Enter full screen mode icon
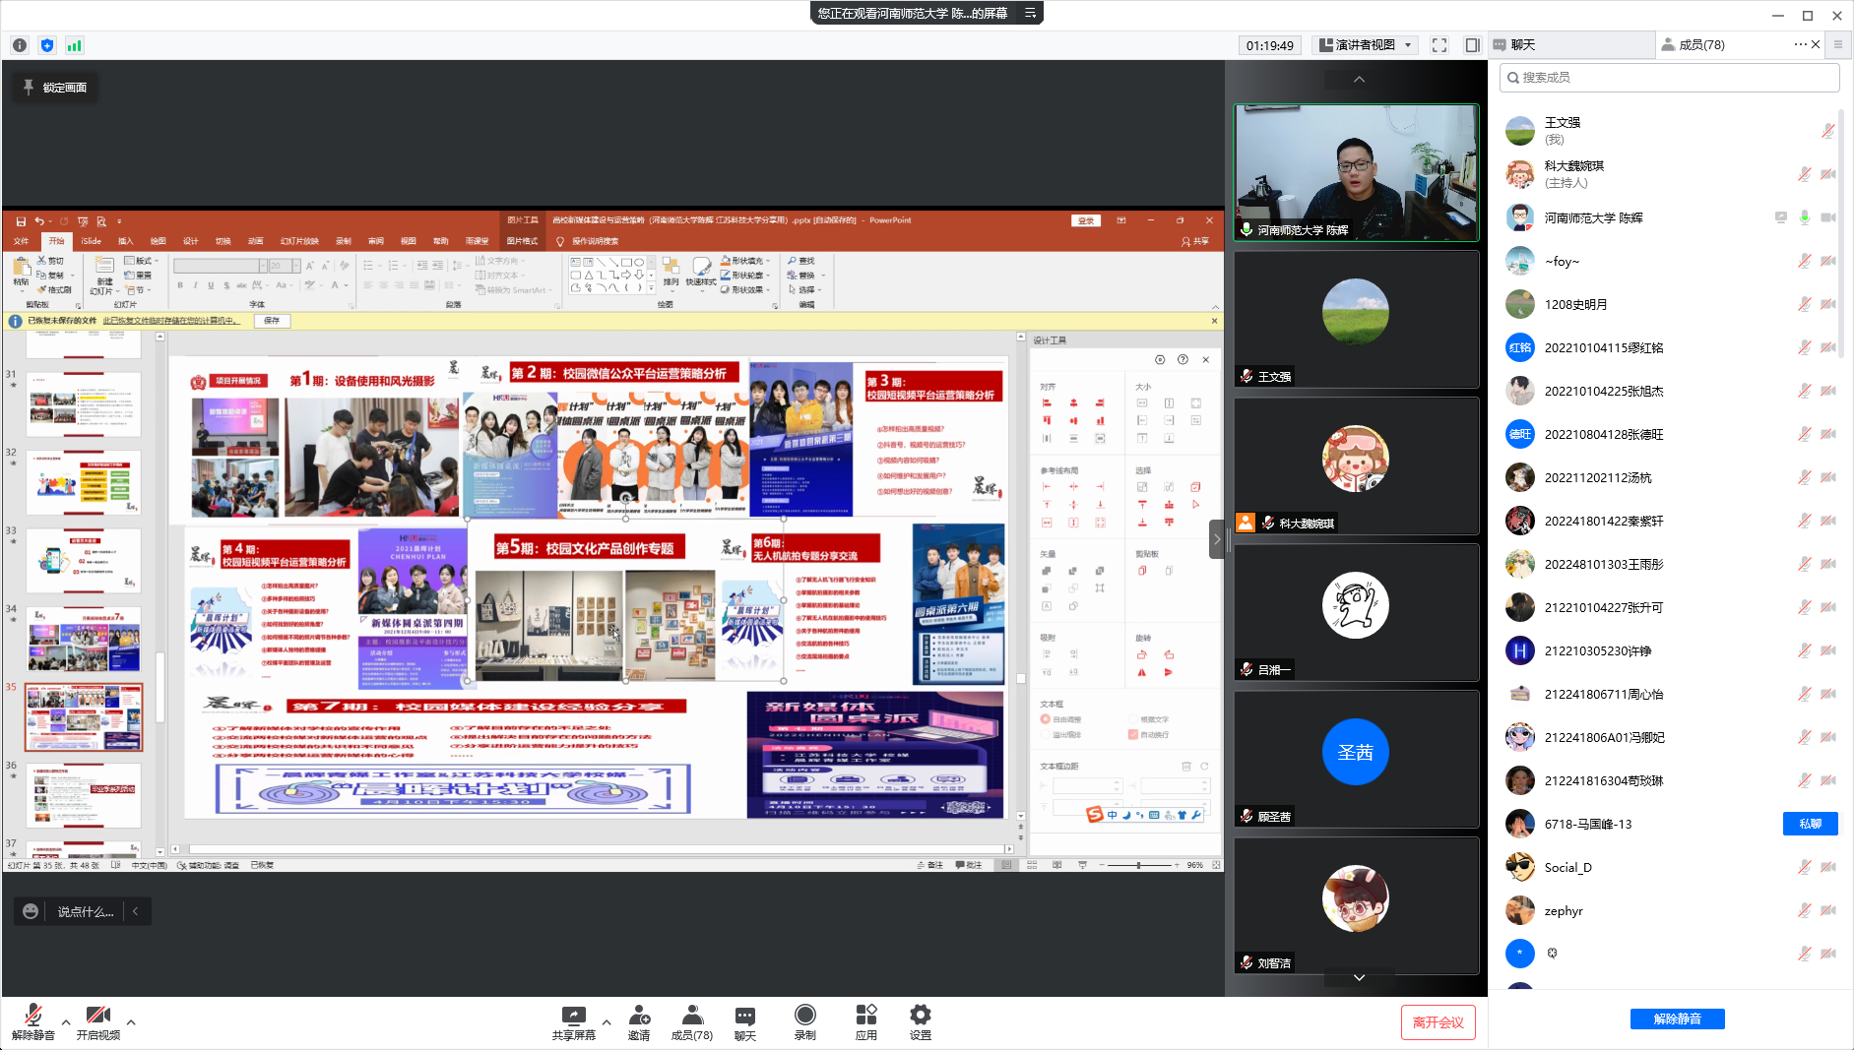The image size is (1854, 1050). coord(1439,45)
